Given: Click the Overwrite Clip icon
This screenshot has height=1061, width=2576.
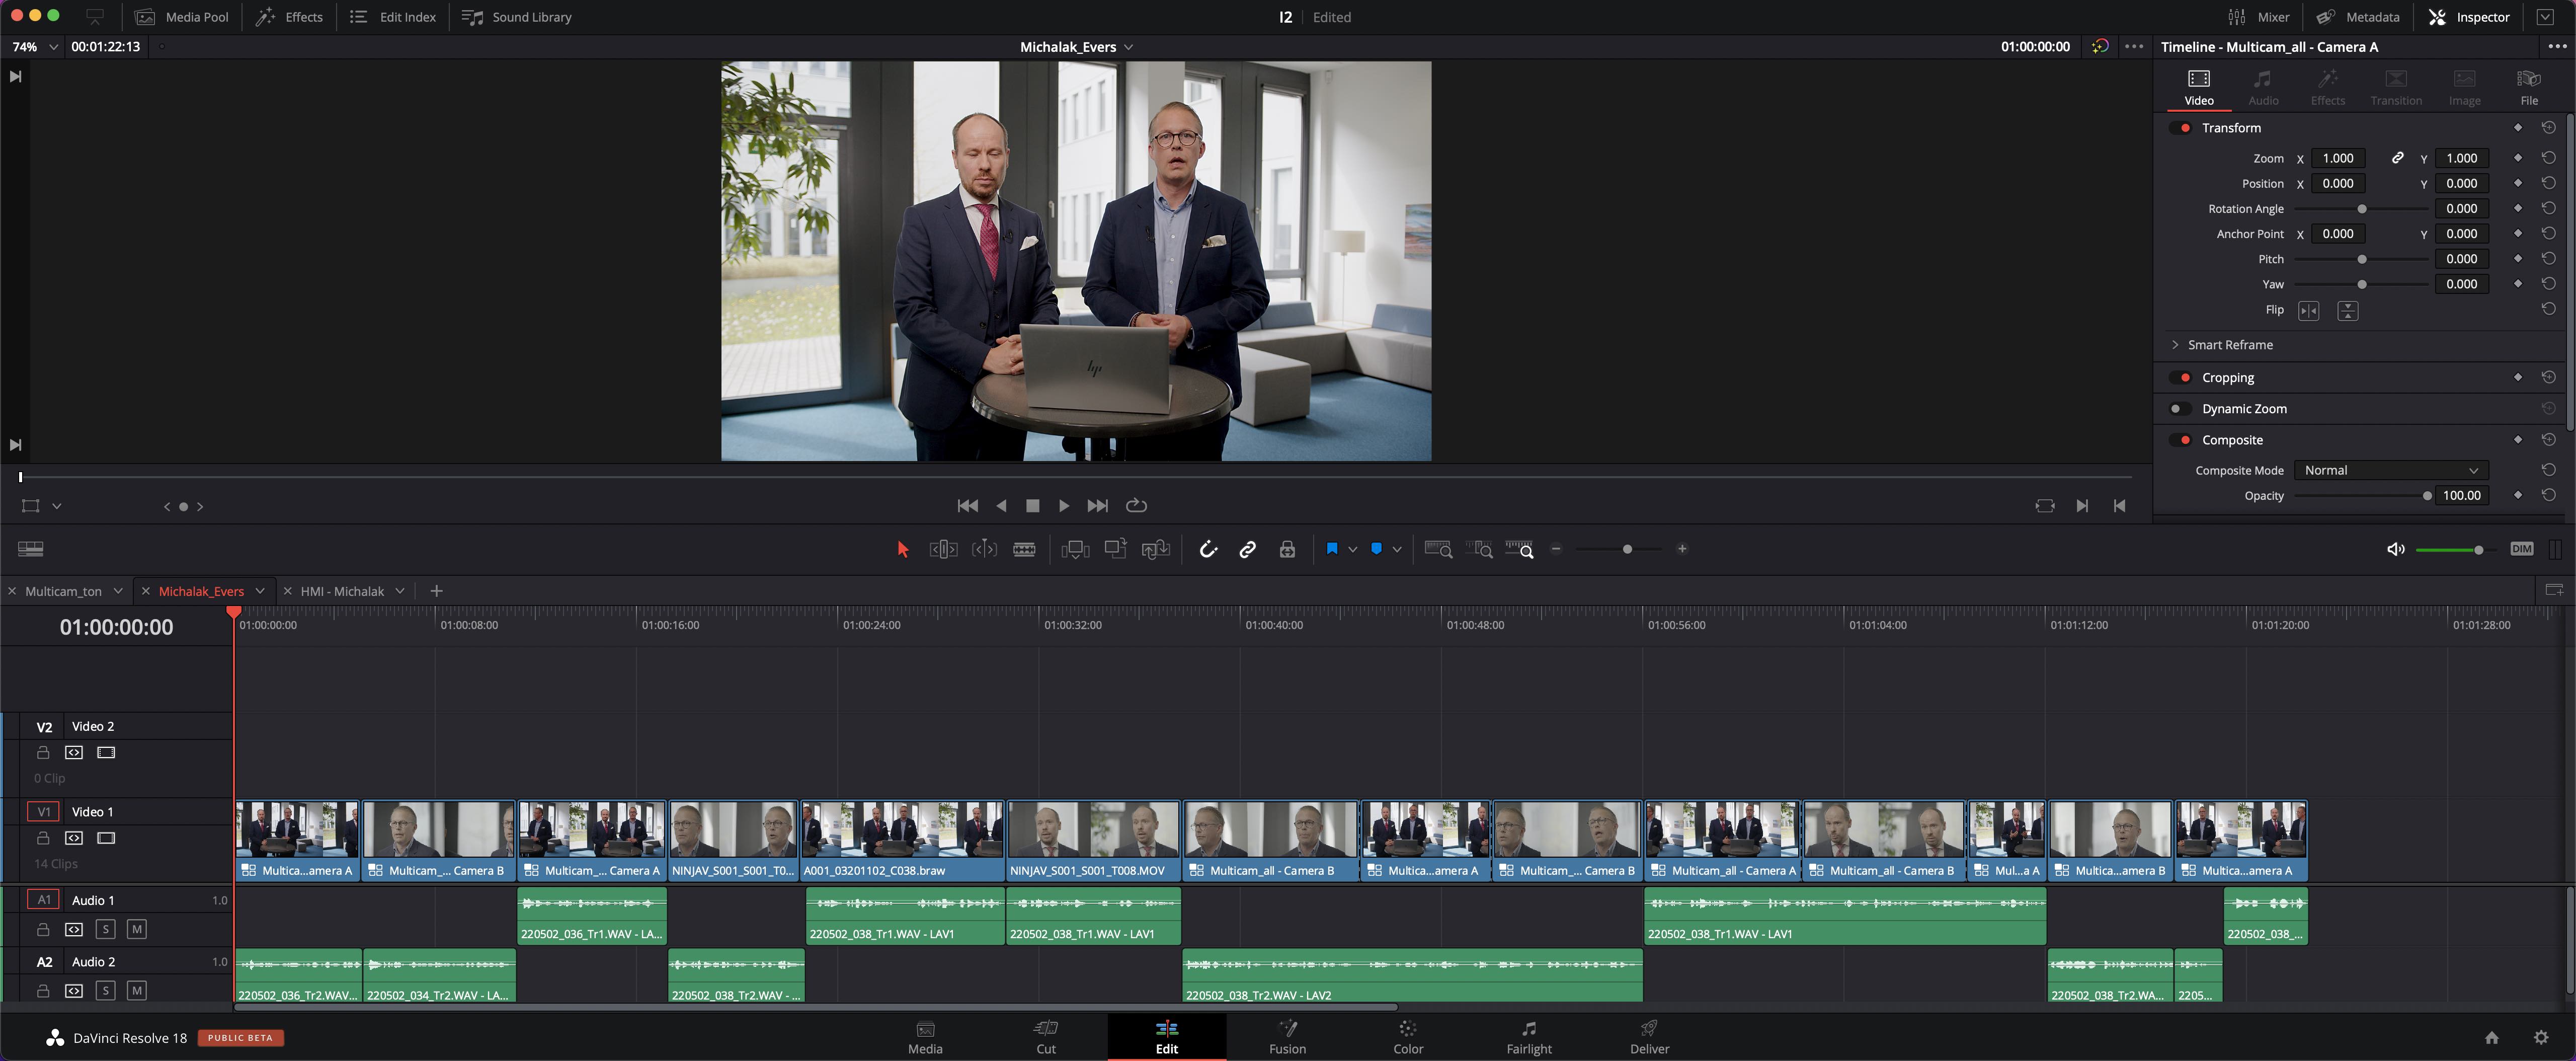Looking at the screenshot, I should (1115, 548).
